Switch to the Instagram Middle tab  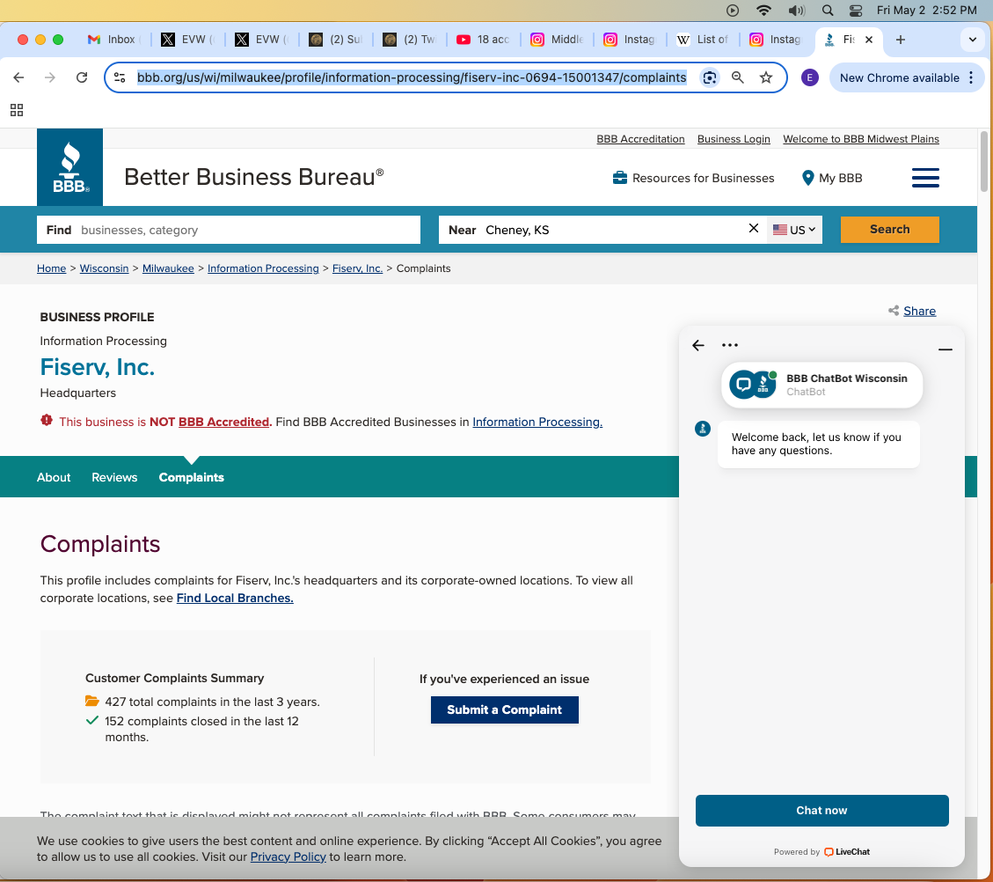[557, 40]
